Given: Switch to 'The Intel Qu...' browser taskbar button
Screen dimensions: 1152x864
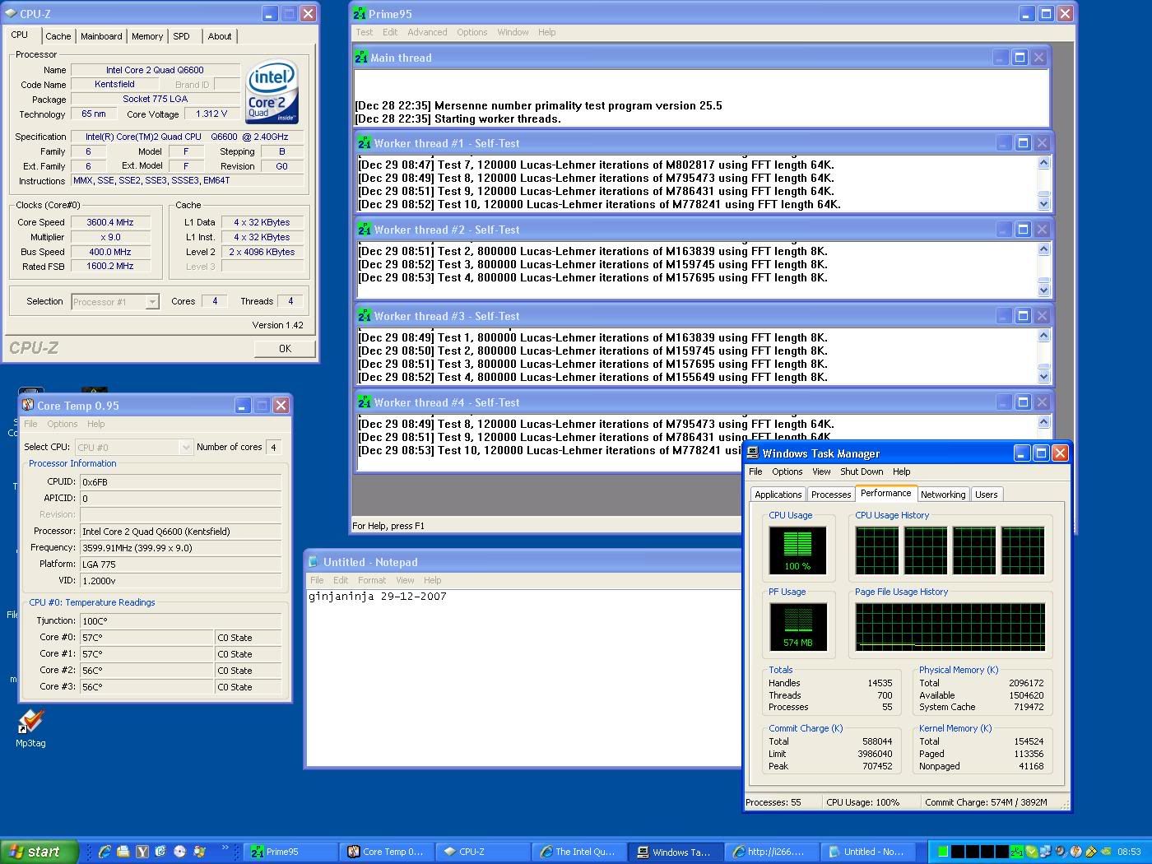Looking at the screenshot, I should [x=579, y=852].
